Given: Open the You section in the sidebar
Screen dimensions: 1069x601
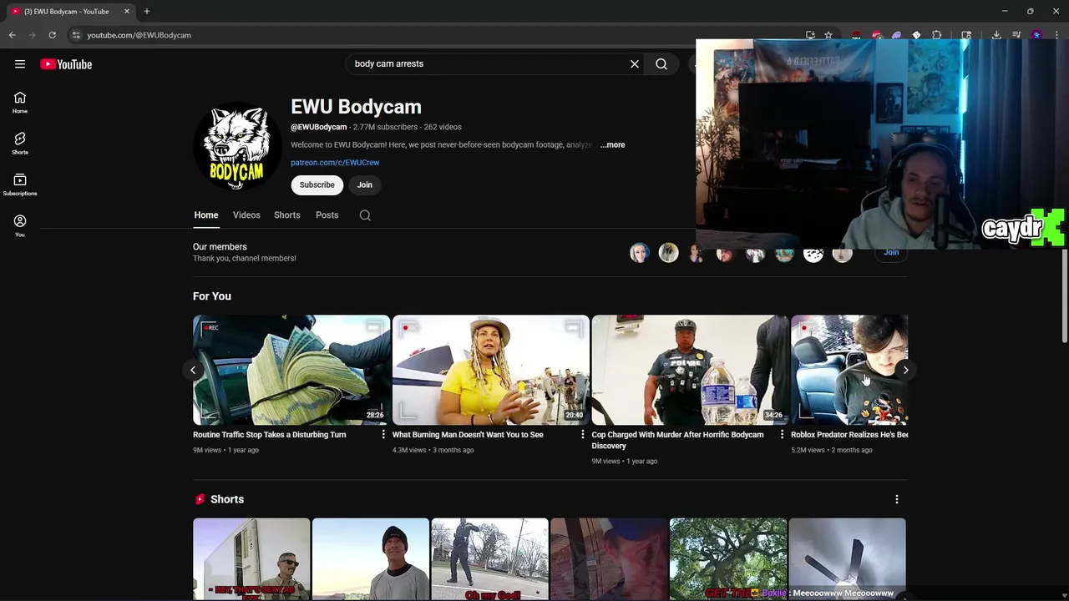Looking at the screenshot, I should [20, 225].
